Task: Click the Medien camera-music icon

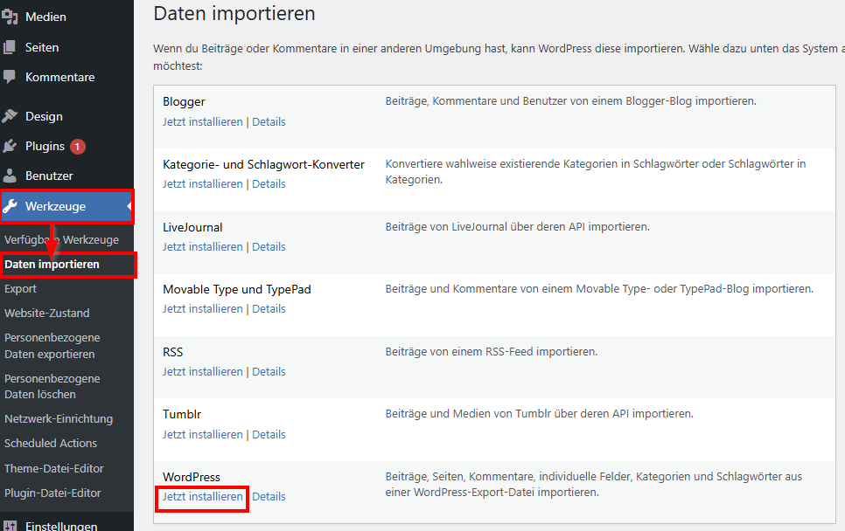Action: 10,17
